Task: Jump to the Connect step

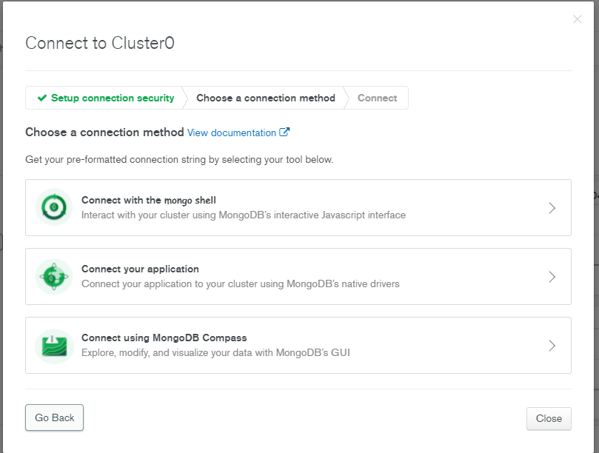Action: (x=377, y=98)
